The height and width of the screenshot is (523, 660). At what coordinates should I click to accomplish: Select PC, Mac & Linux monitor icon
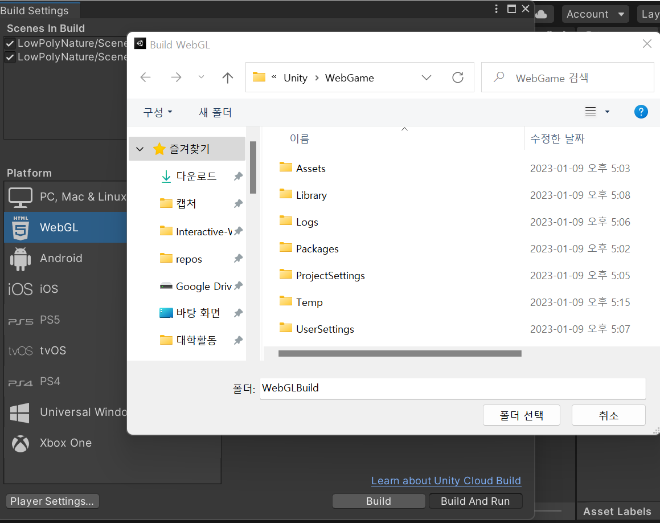20,198
